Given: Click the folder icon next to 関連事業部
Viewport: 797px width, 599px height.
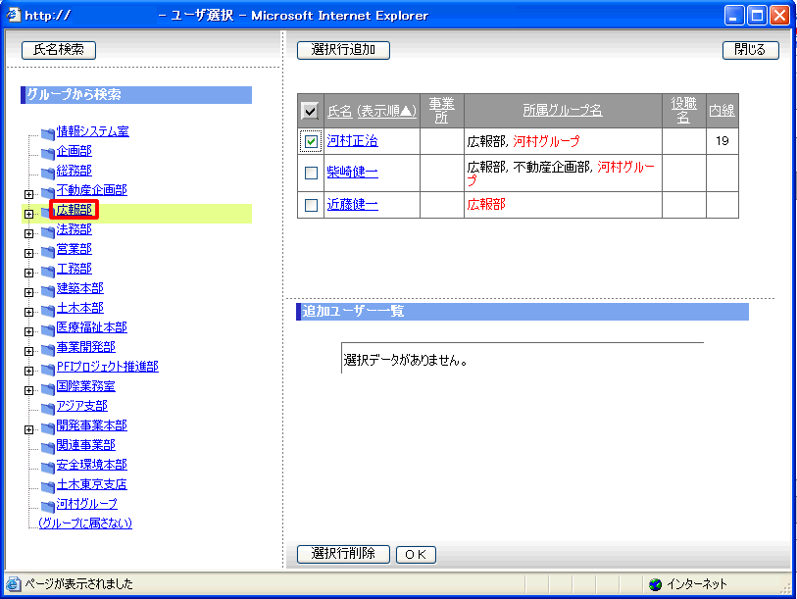Looking at the screenshot, I should tap(47, 446).
